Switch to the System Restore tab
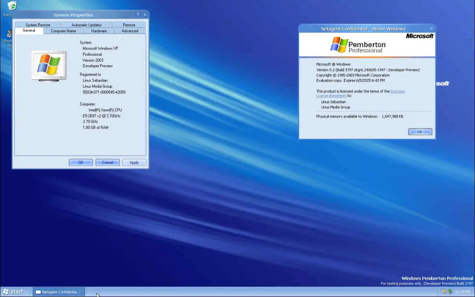This screenshot has width=475, height=297. pos(38,25)
